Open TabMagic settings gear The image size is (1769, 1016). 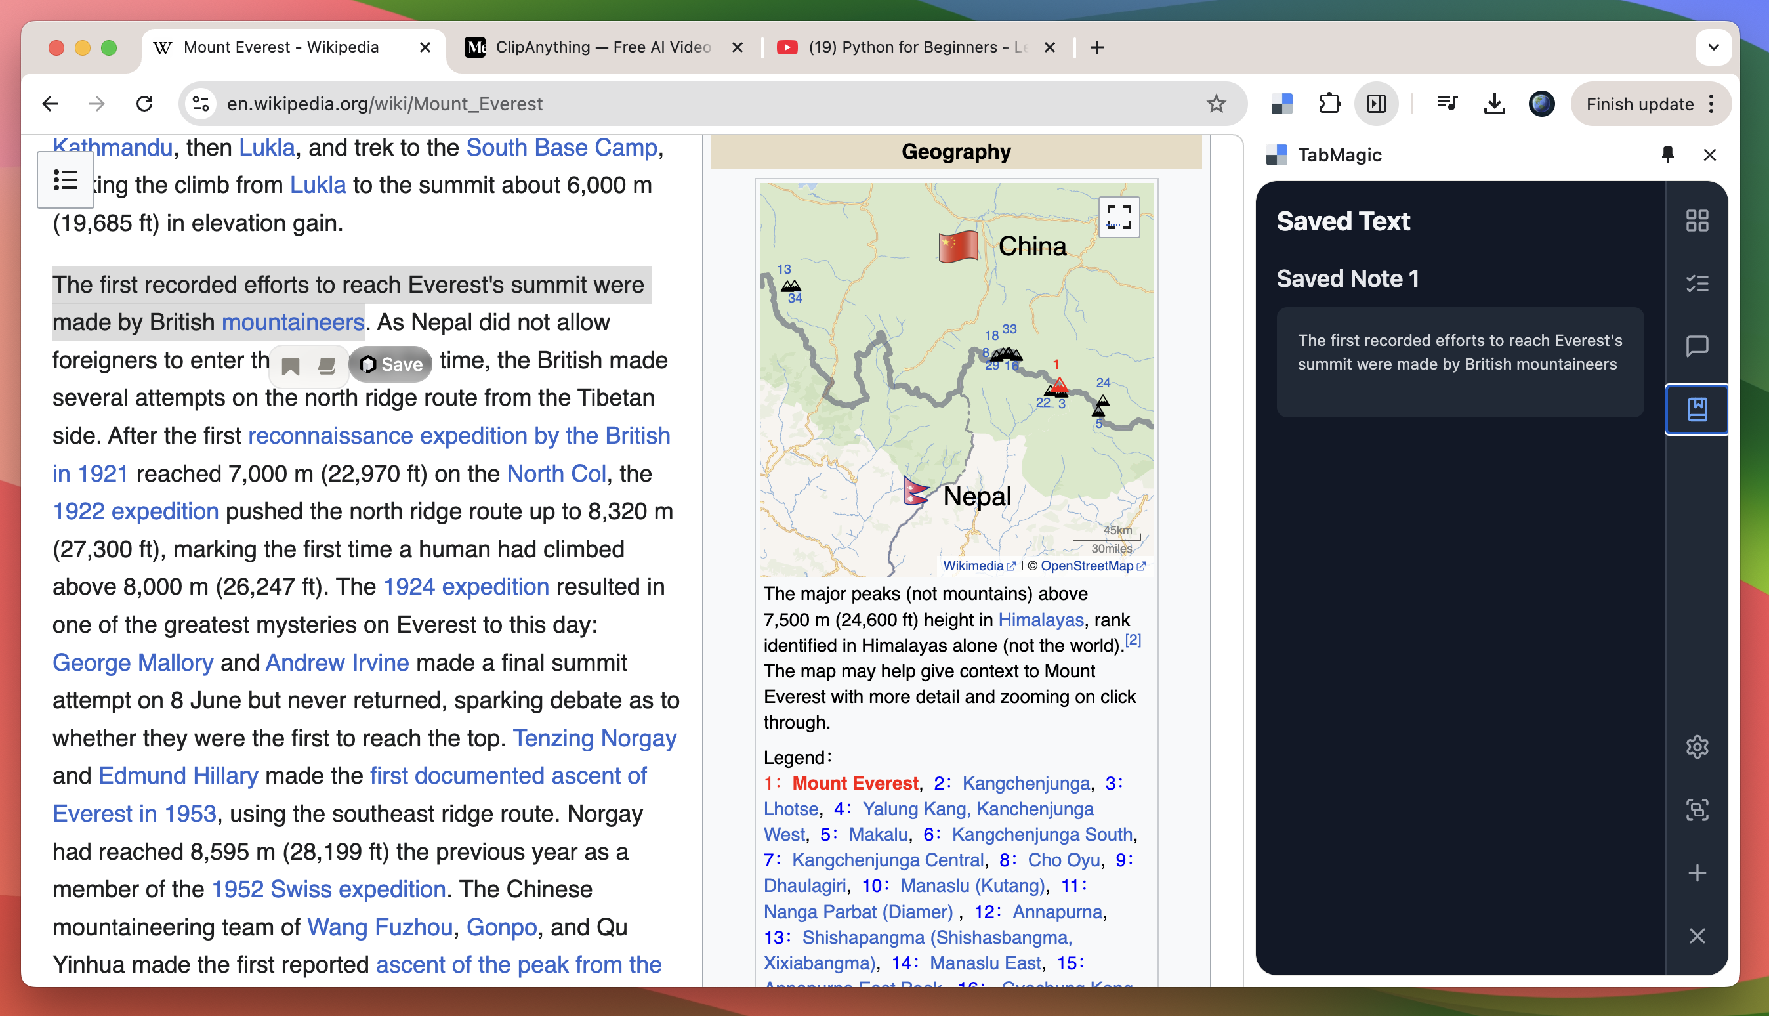(x=1696, y=748)
